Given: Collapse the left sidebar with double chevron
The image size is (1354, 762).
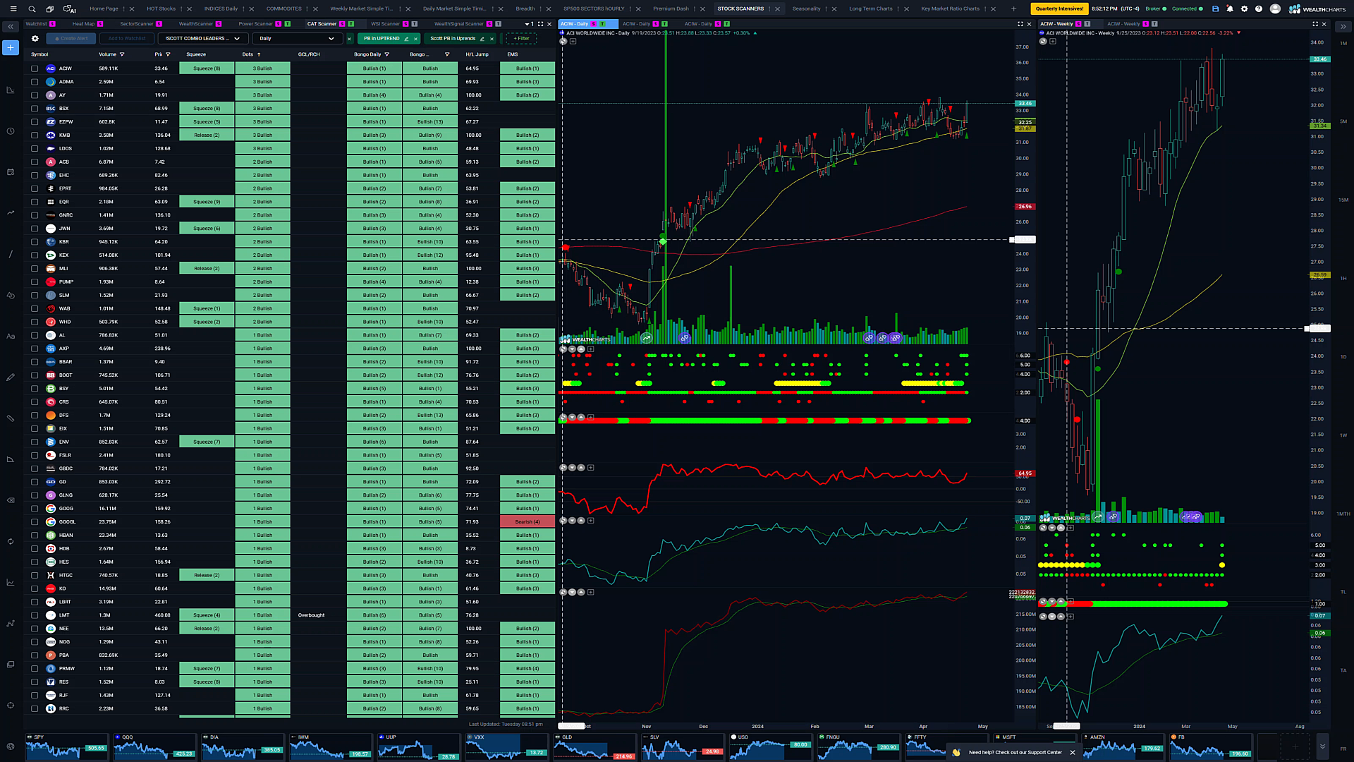Looking at the screenshot, I should coord(11,27).
